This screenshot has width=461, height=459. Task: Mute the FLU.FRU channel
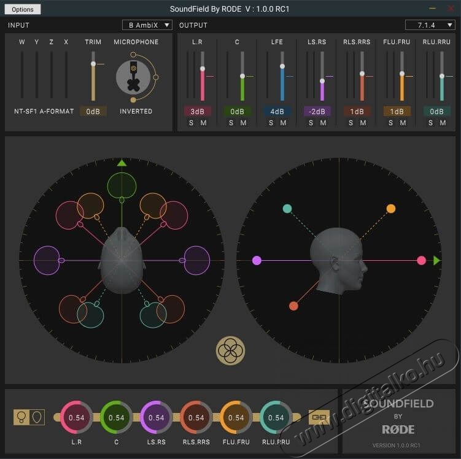coord(403,123)
